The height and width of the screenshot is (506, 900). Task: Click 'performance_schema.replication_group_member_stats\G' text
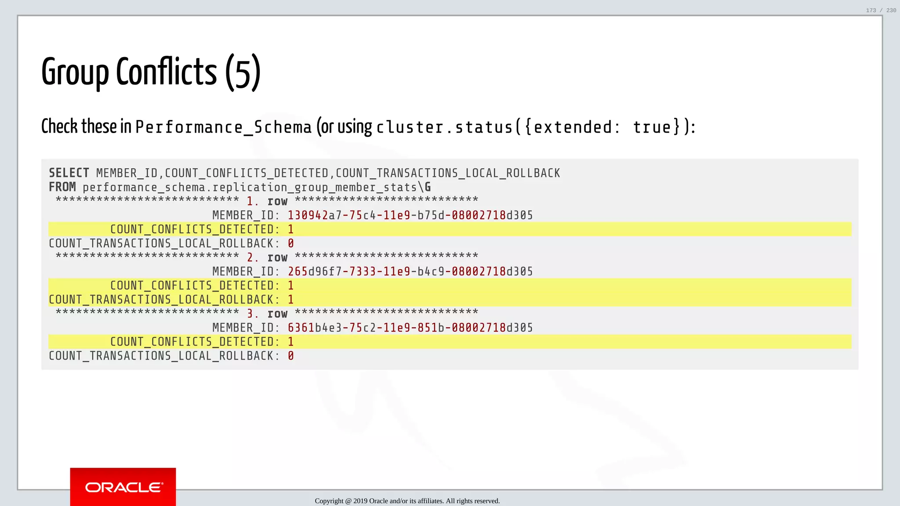coord(257,188)
